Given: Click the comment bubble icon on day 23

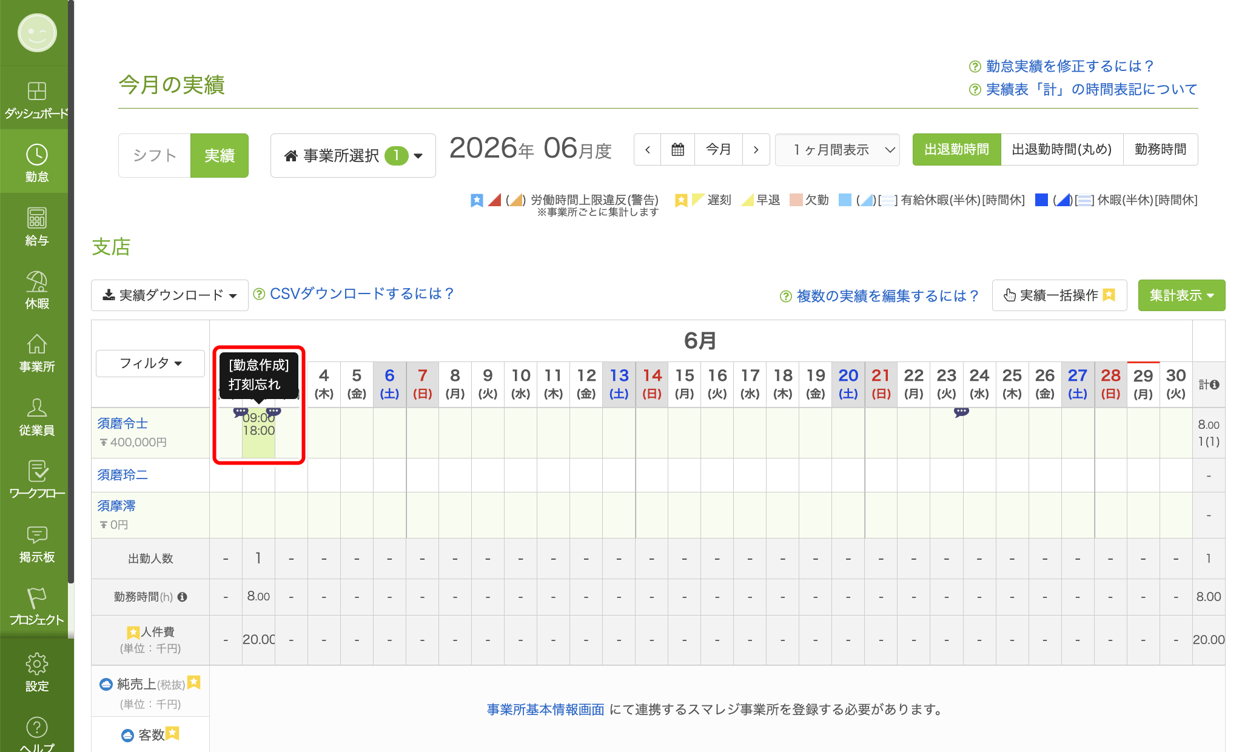Looking at the screenshot, I should pyautogui.click(x=961, y=412).
